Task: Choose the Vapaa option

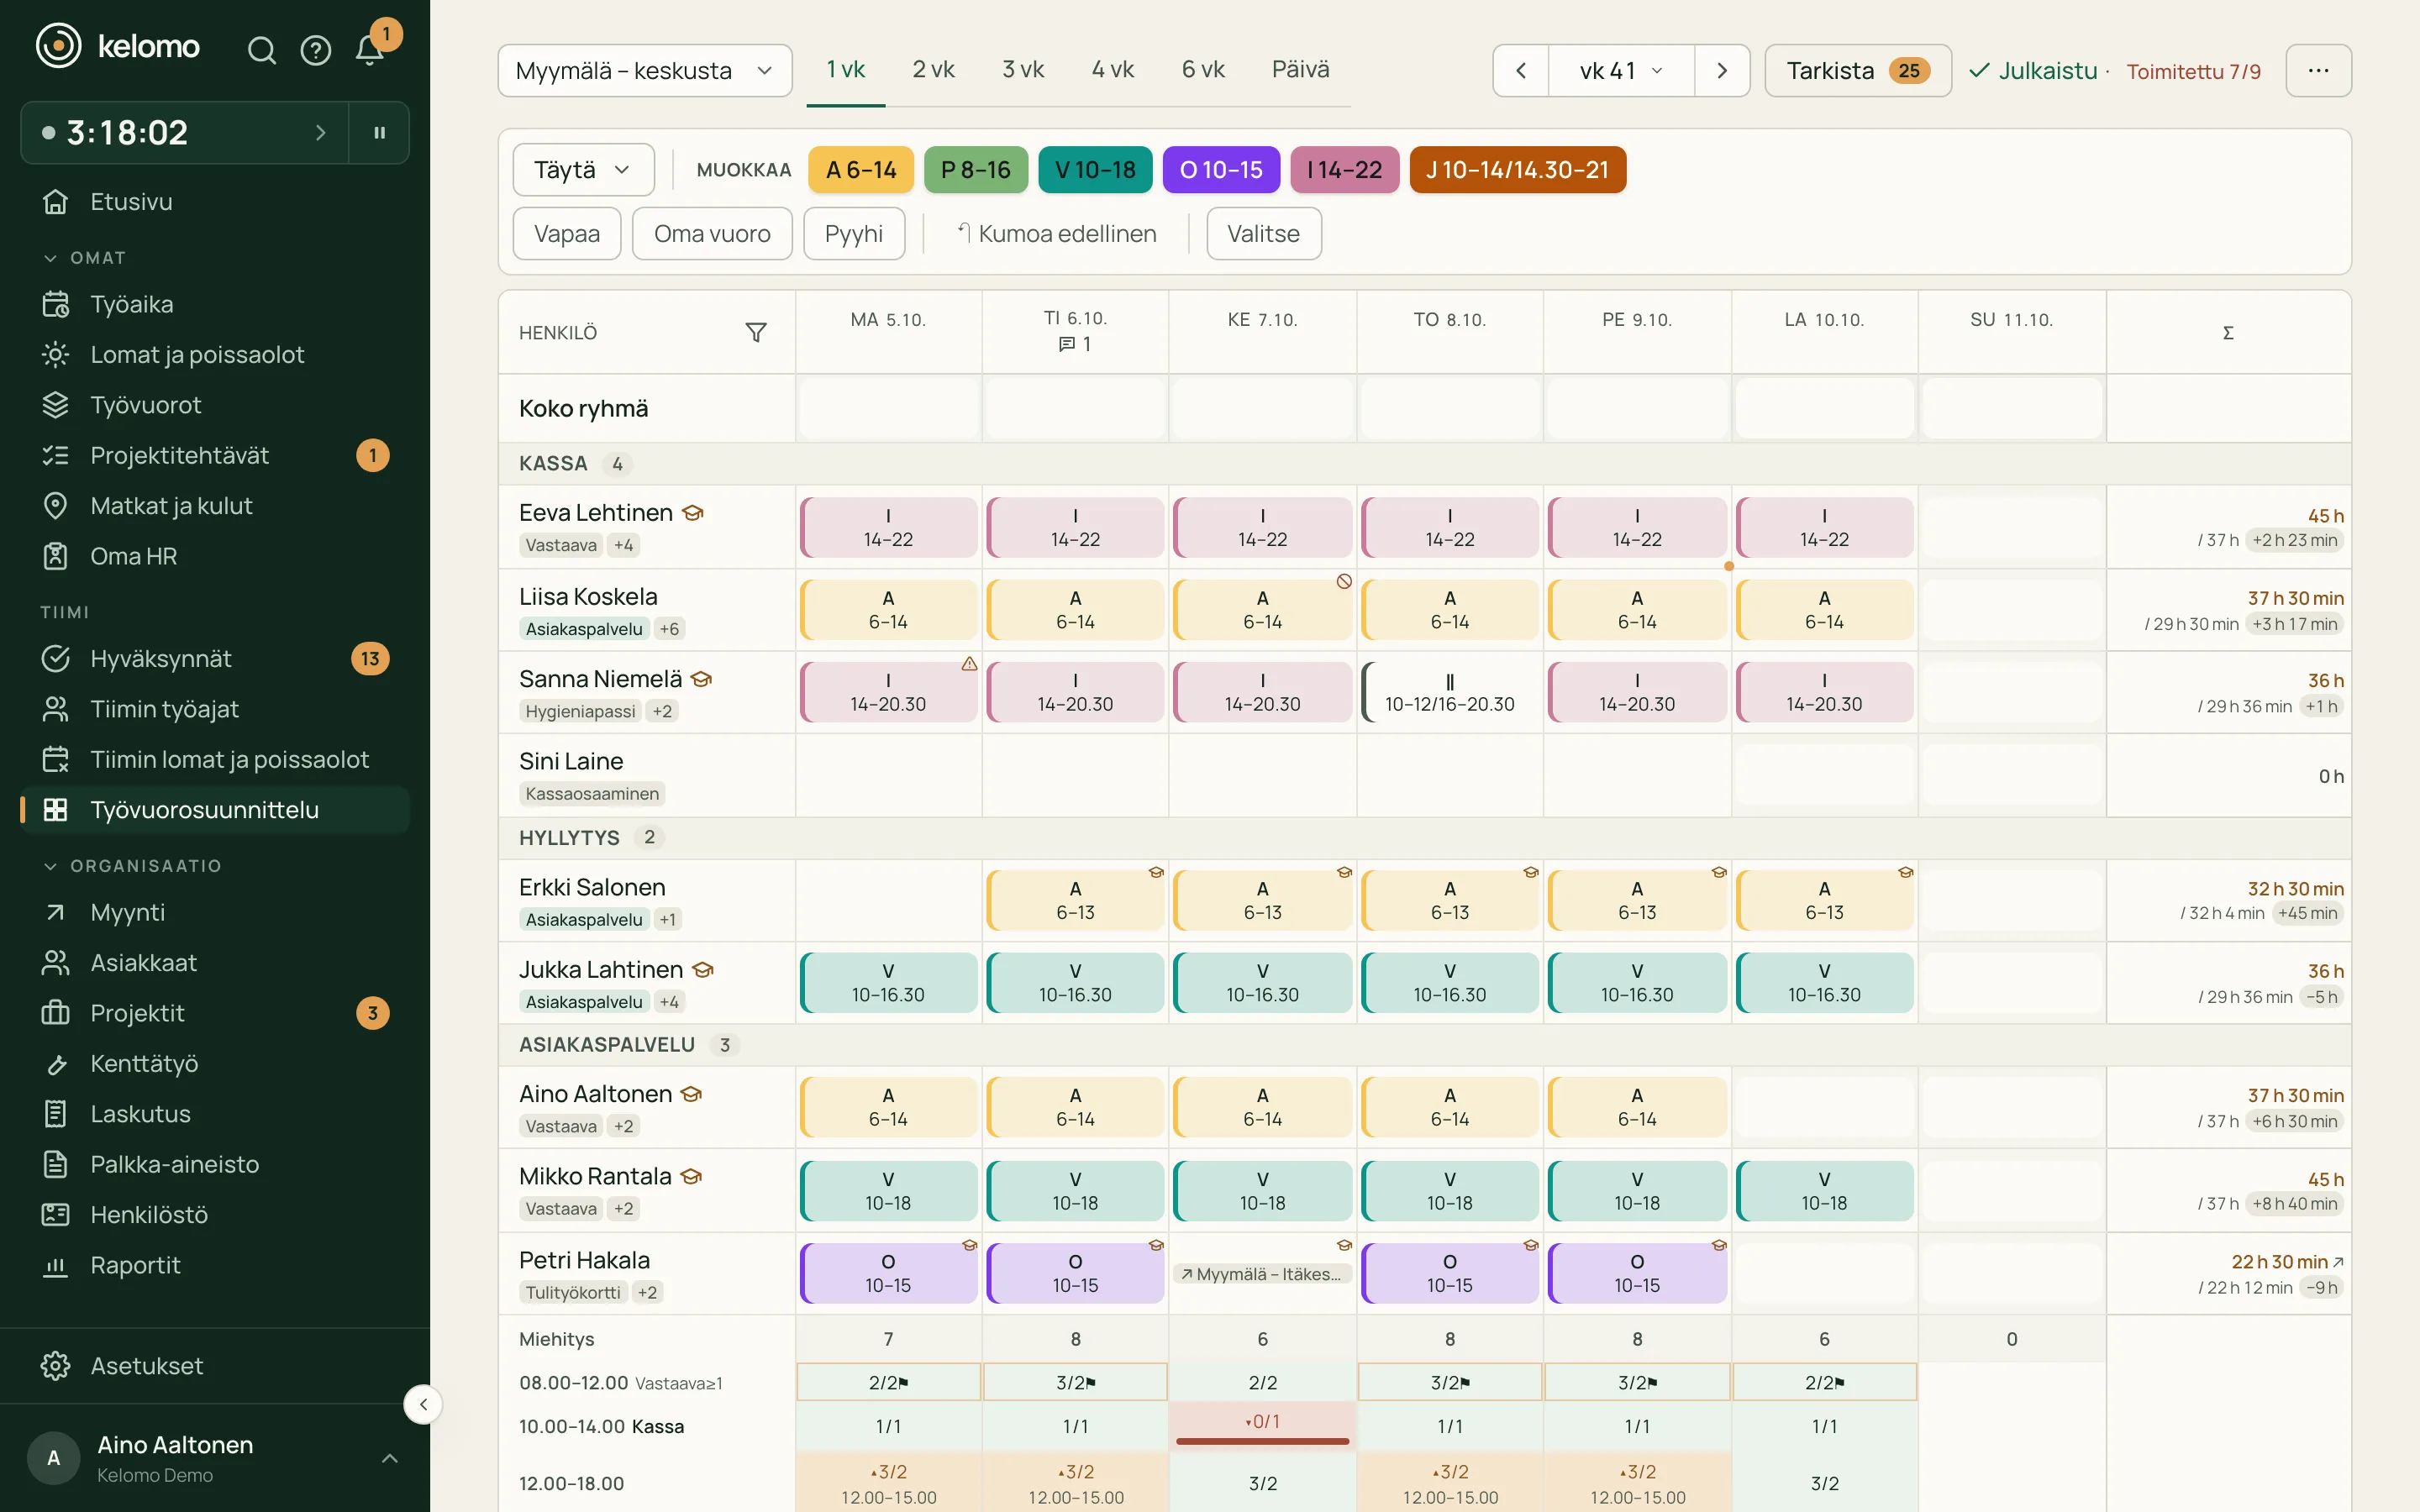Action: pyautogui.click(x=567, y=234)
